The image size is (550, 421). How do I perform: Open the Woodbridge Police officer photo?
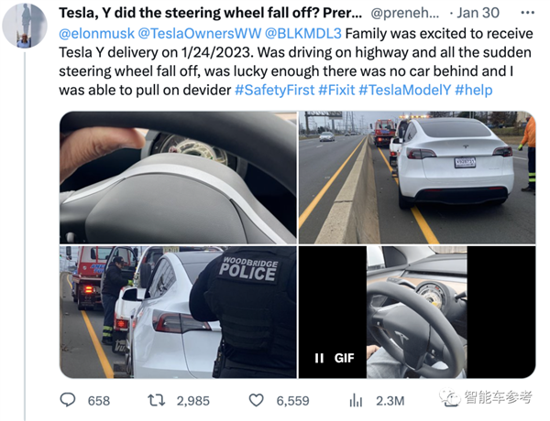(178, 312)
